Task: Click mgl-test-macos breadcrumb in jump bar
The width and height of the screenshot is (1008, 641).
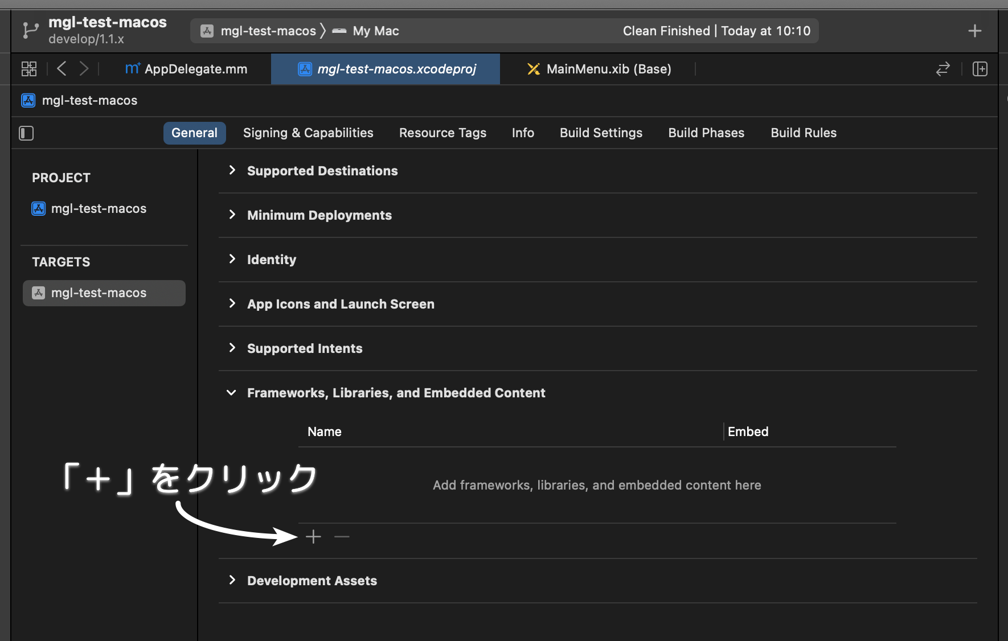Action: (89, 100)
